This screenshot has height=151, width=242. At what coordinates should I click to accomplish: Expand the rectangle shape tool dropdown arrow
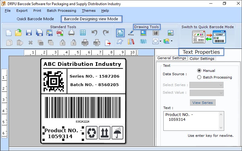(160, 41)
